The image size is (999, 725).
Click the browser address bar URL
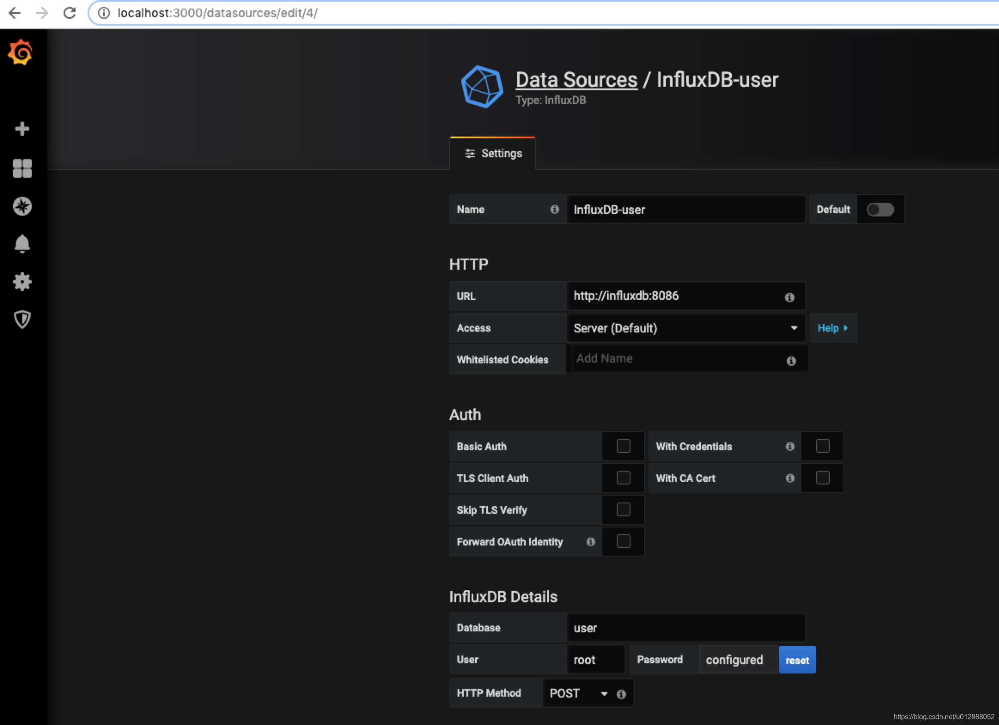(x=218, y=13)
